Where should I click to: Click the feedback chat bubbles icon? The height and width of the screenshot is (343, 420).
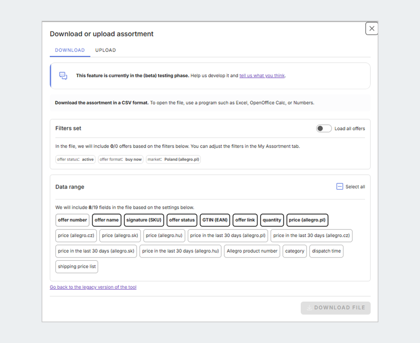(63, 76)
